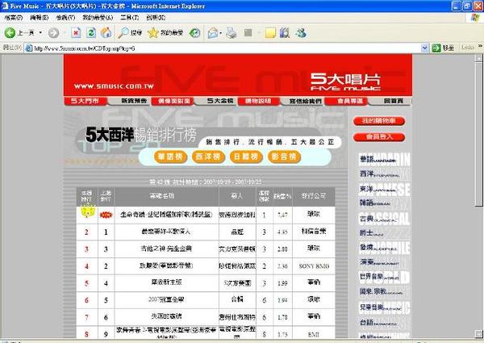The height and width of the screenshot is (343, 484).
Task: Open the 檢視(V) View menu
Action: pos(65,18)
